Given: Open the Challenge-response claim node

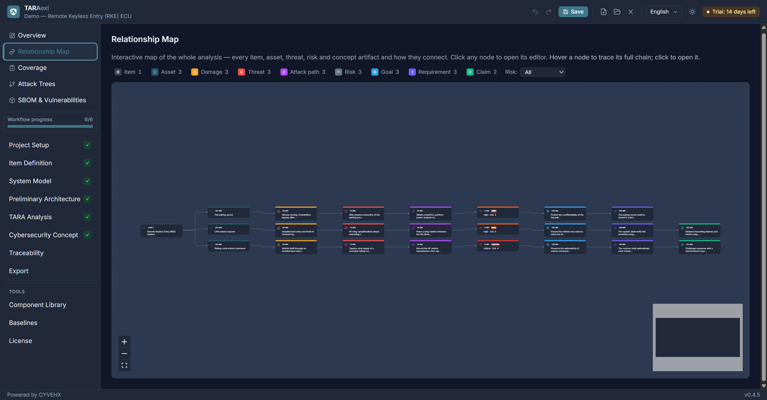Looking at the screenshot, I should click(700, 247).
